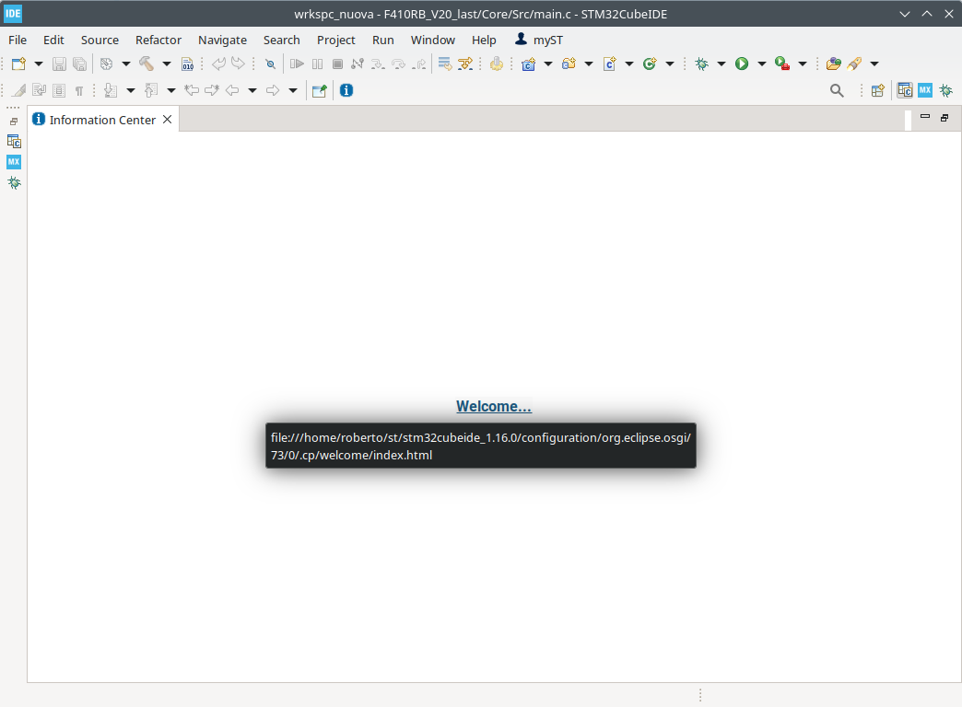This screenshot has height=707, width=962.
Task: Expand the Run button dropdown arrow
Action: coord(761,64)
